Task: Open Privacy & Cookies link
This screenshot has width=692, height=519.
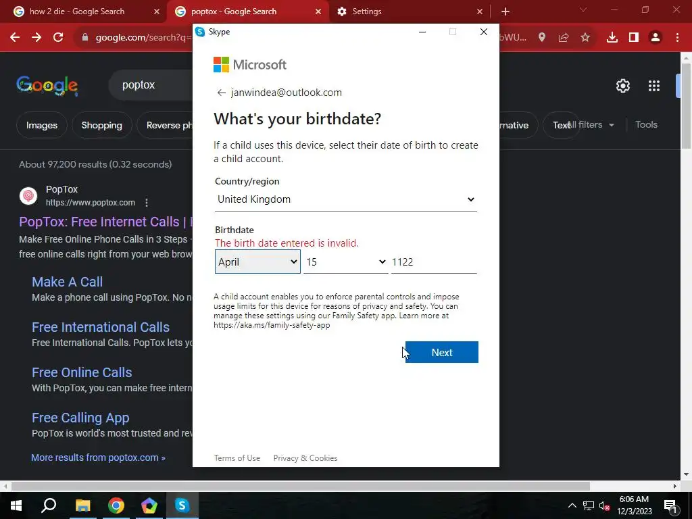Action: pyautogui.click(x=305, y=458)
